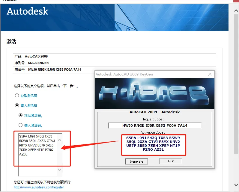Close the AutoCAD 2009 KeyGen dialog
The width and height of the screenshot is (239, 192).
pyautogui.click(x=210, y=74)
